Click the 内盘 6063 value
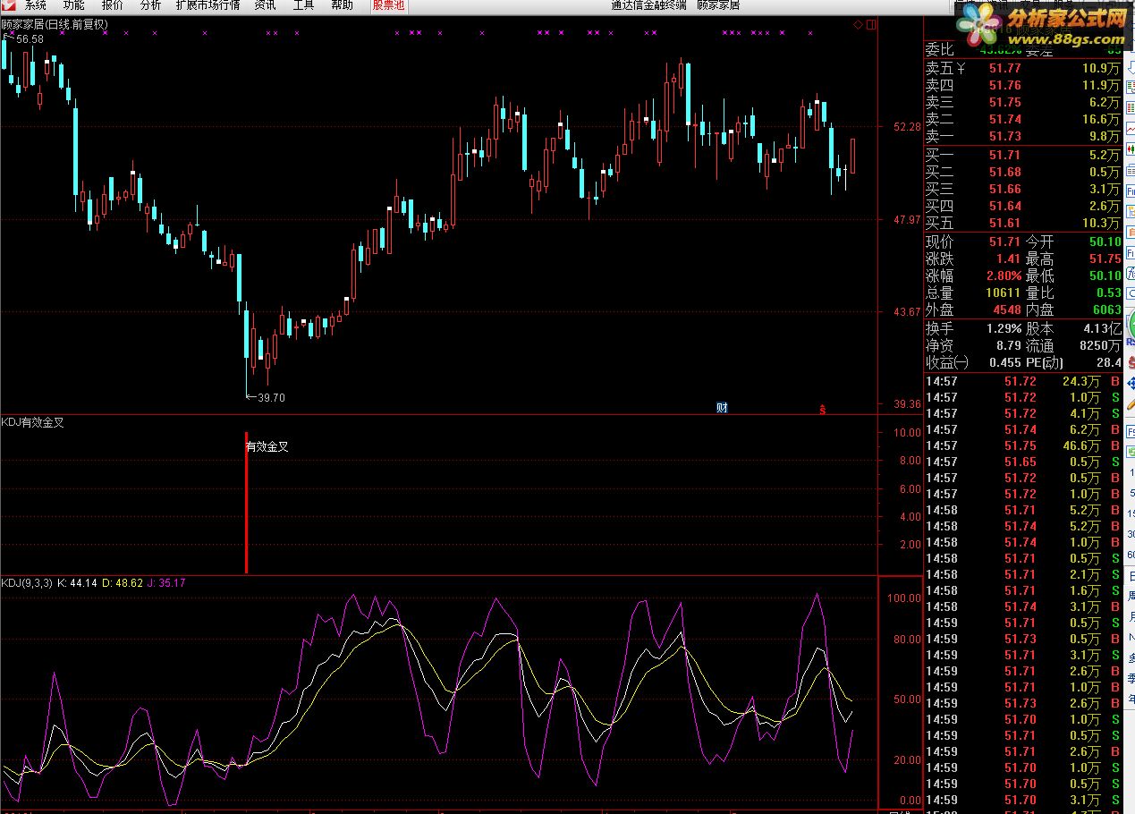The height and width of the screenshot is (814, 1135). tap(1106, 310)
